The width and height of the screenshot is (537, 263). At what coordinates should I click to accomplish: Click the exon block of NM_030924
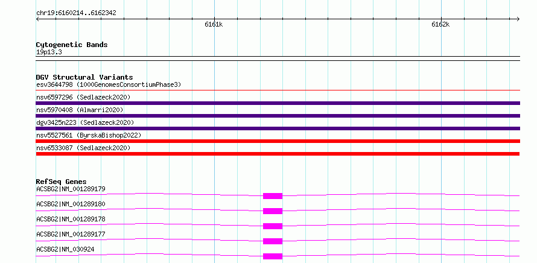[273, 256]
